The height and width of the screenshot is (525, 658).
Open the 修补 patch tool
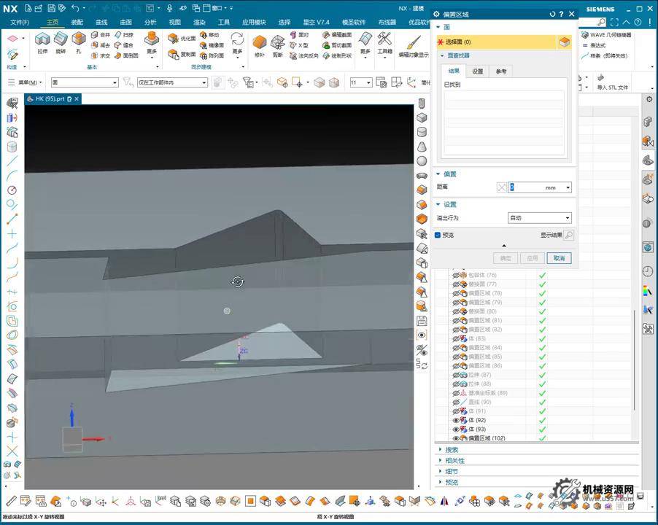(259, 42)
